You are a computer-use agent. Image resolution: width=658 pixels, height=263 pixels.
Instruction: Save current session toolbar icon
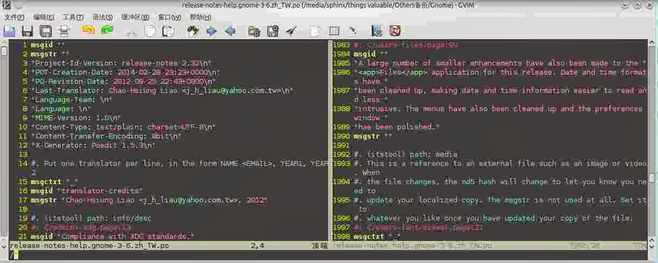tap(273, 31)
